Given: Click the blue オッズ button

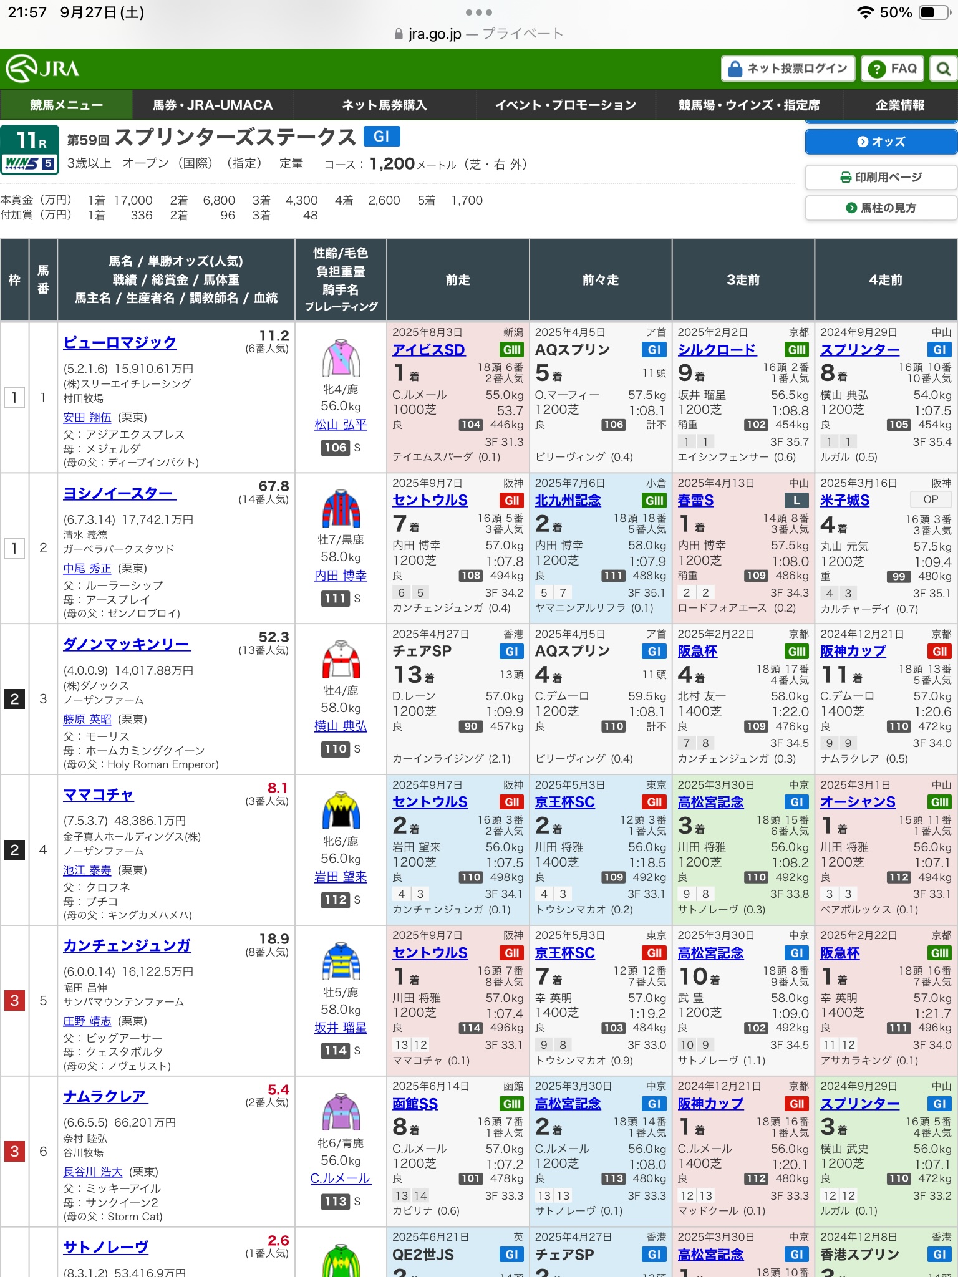Looking at the screenshot, I should pos(881,142).
